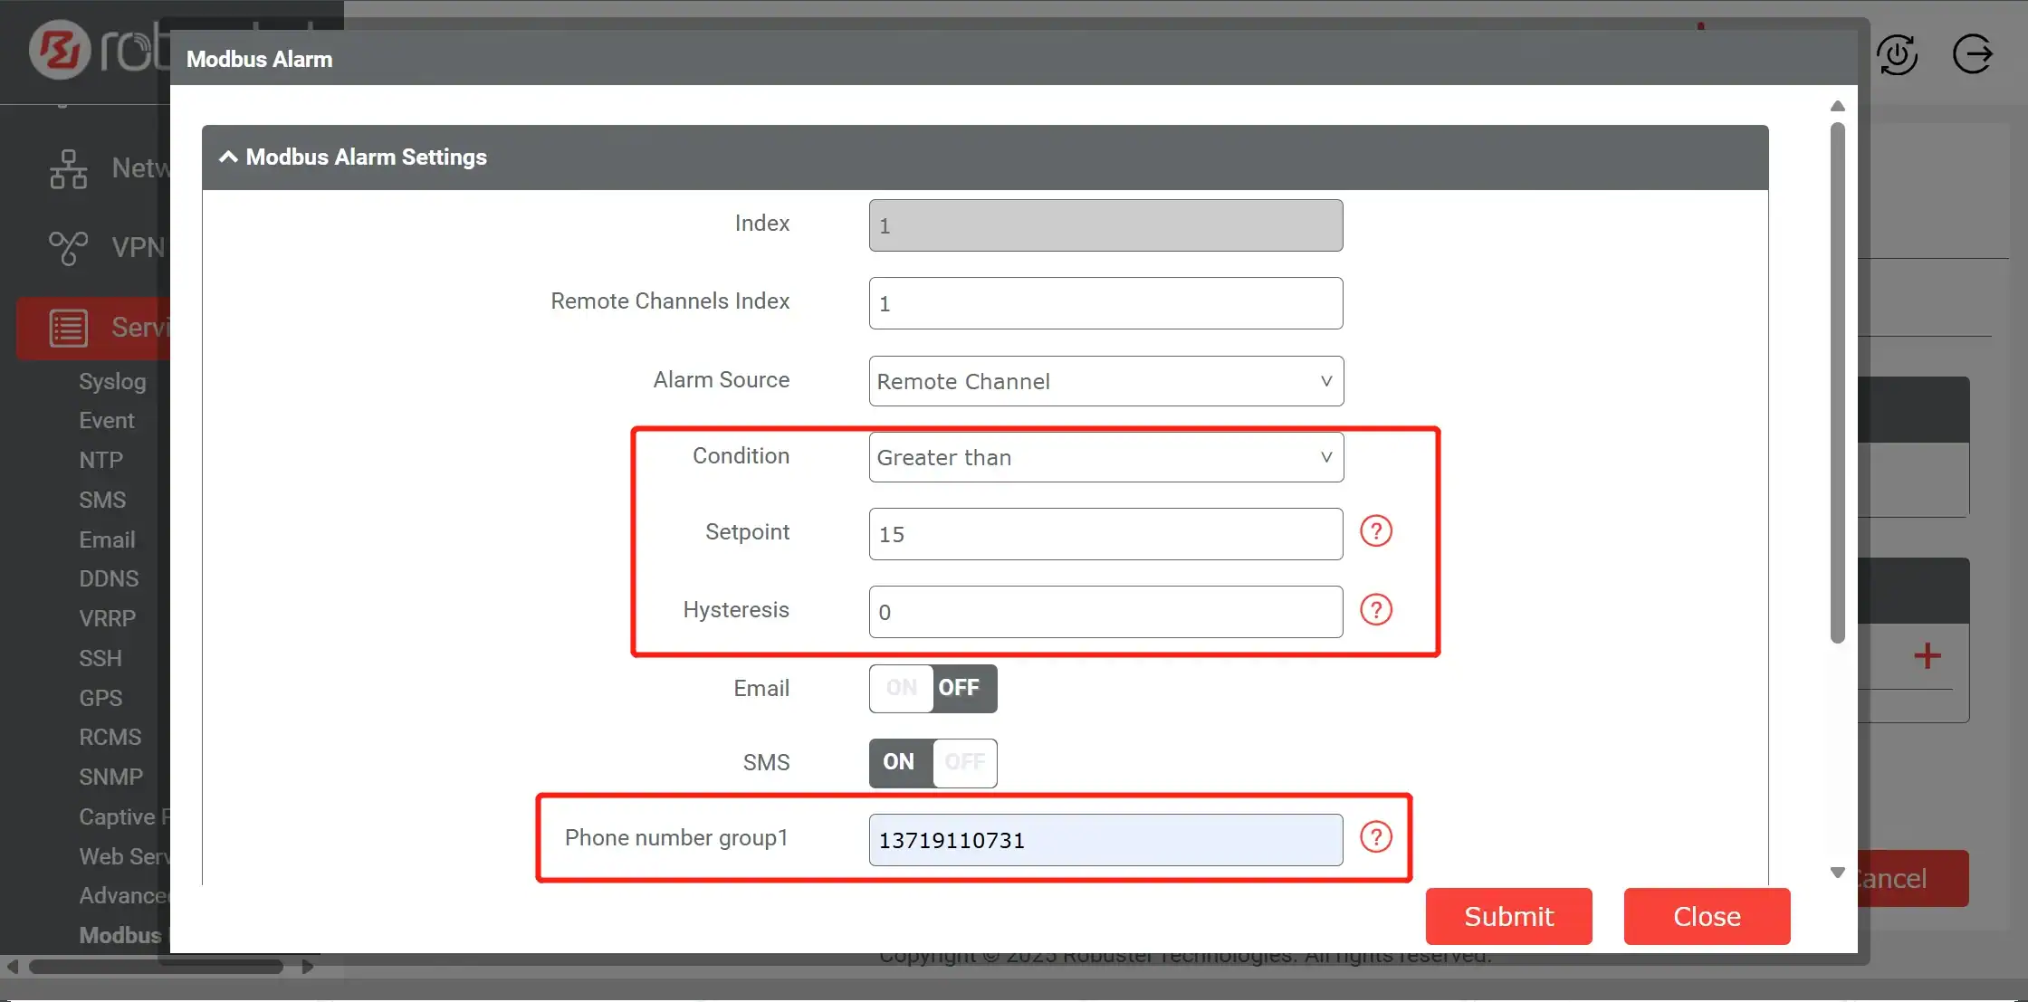The width and height of the screenshot is (2028, 1002).
Task: Open the SNMP settings page
Action: (110, 777)
